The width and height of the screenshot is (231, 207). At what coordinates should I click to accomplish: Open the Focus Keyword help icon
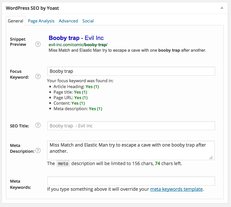point(38,77)
